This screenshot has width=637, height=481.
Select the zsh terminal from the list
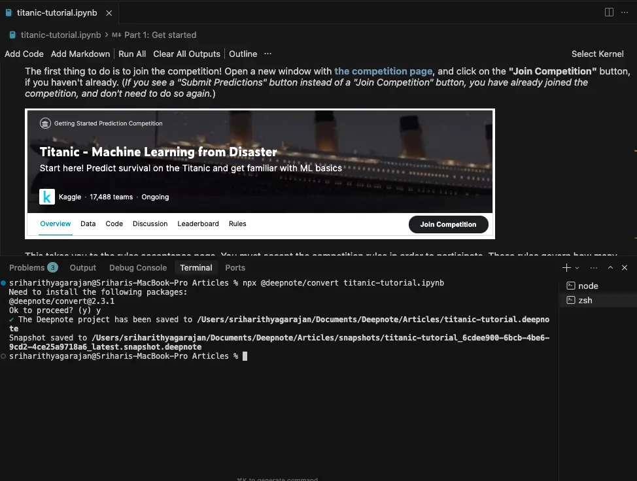pos(585,300)
